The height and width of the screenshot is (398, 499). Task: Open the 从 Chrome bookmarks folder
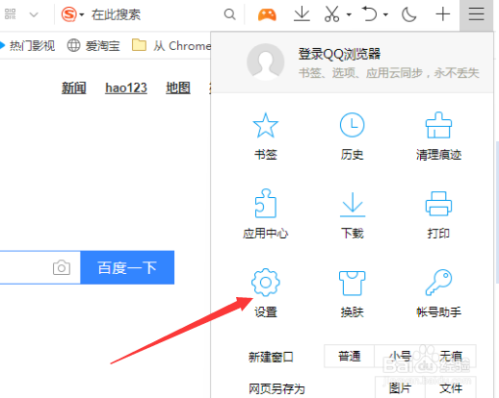[x=171, y=45]
